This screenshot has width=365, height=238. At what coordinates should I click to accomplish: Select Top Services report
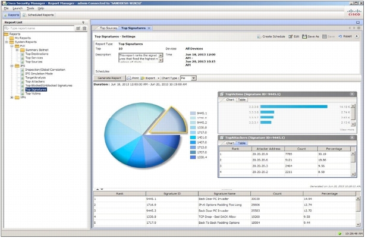coord(34,58)
